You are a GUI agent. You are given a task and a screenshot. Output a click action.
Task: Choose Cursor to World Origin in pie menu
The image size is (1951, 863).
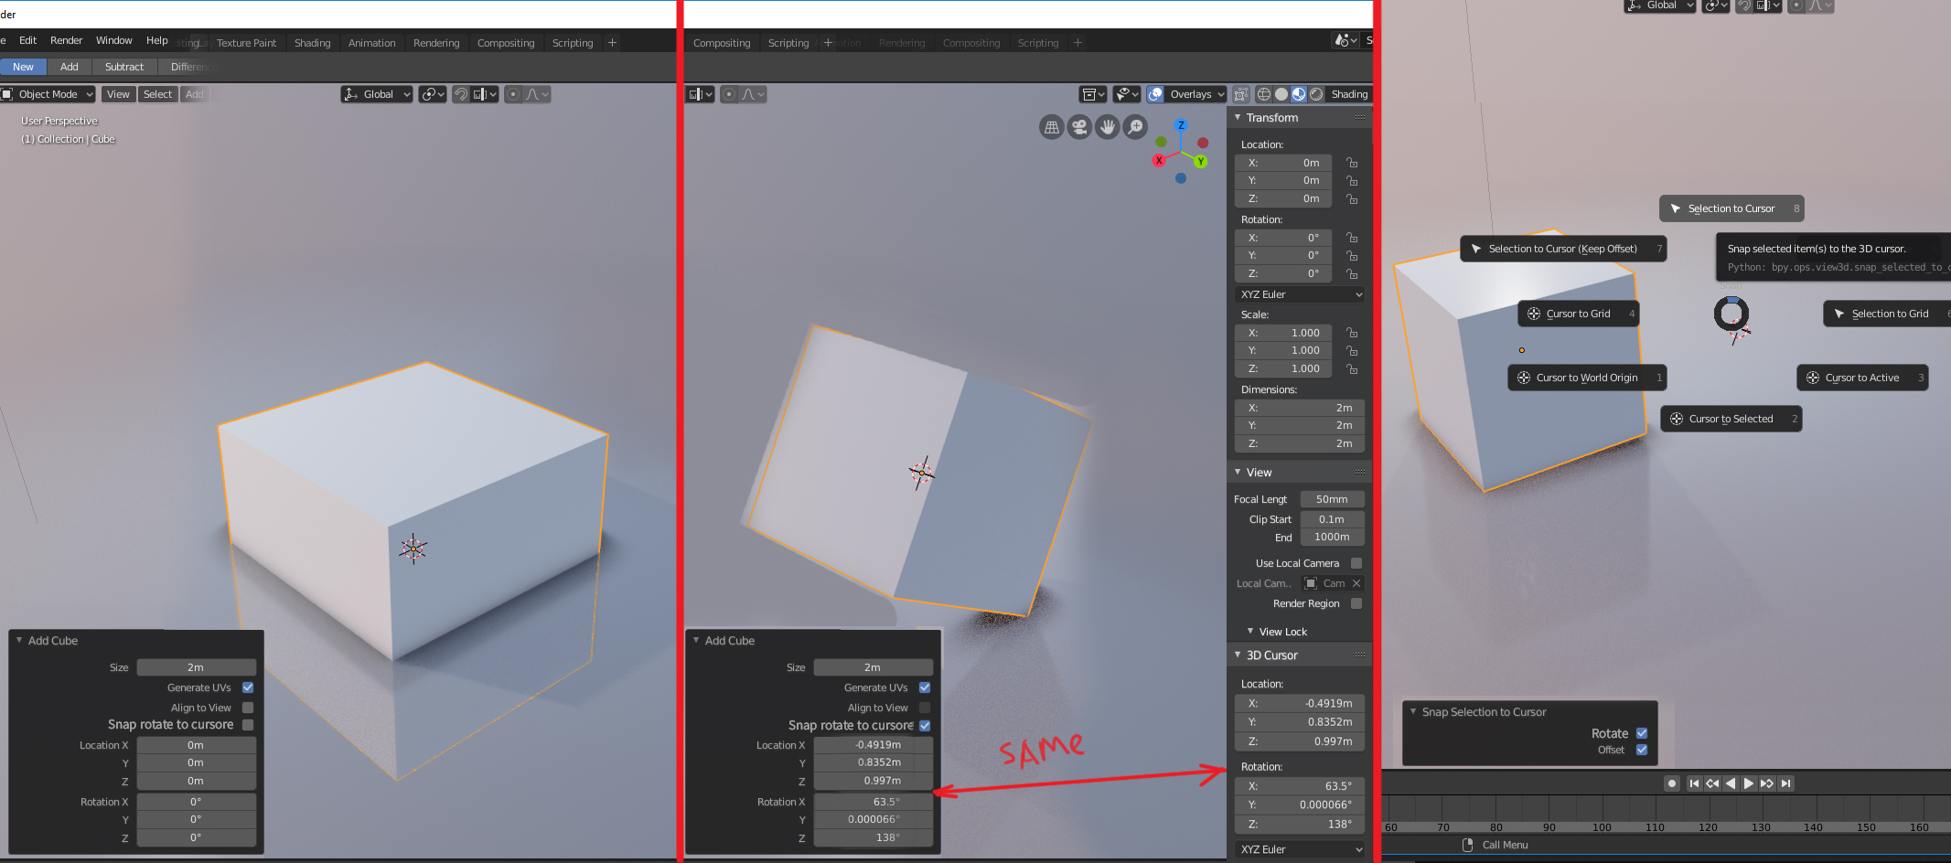pos(1587,378)
